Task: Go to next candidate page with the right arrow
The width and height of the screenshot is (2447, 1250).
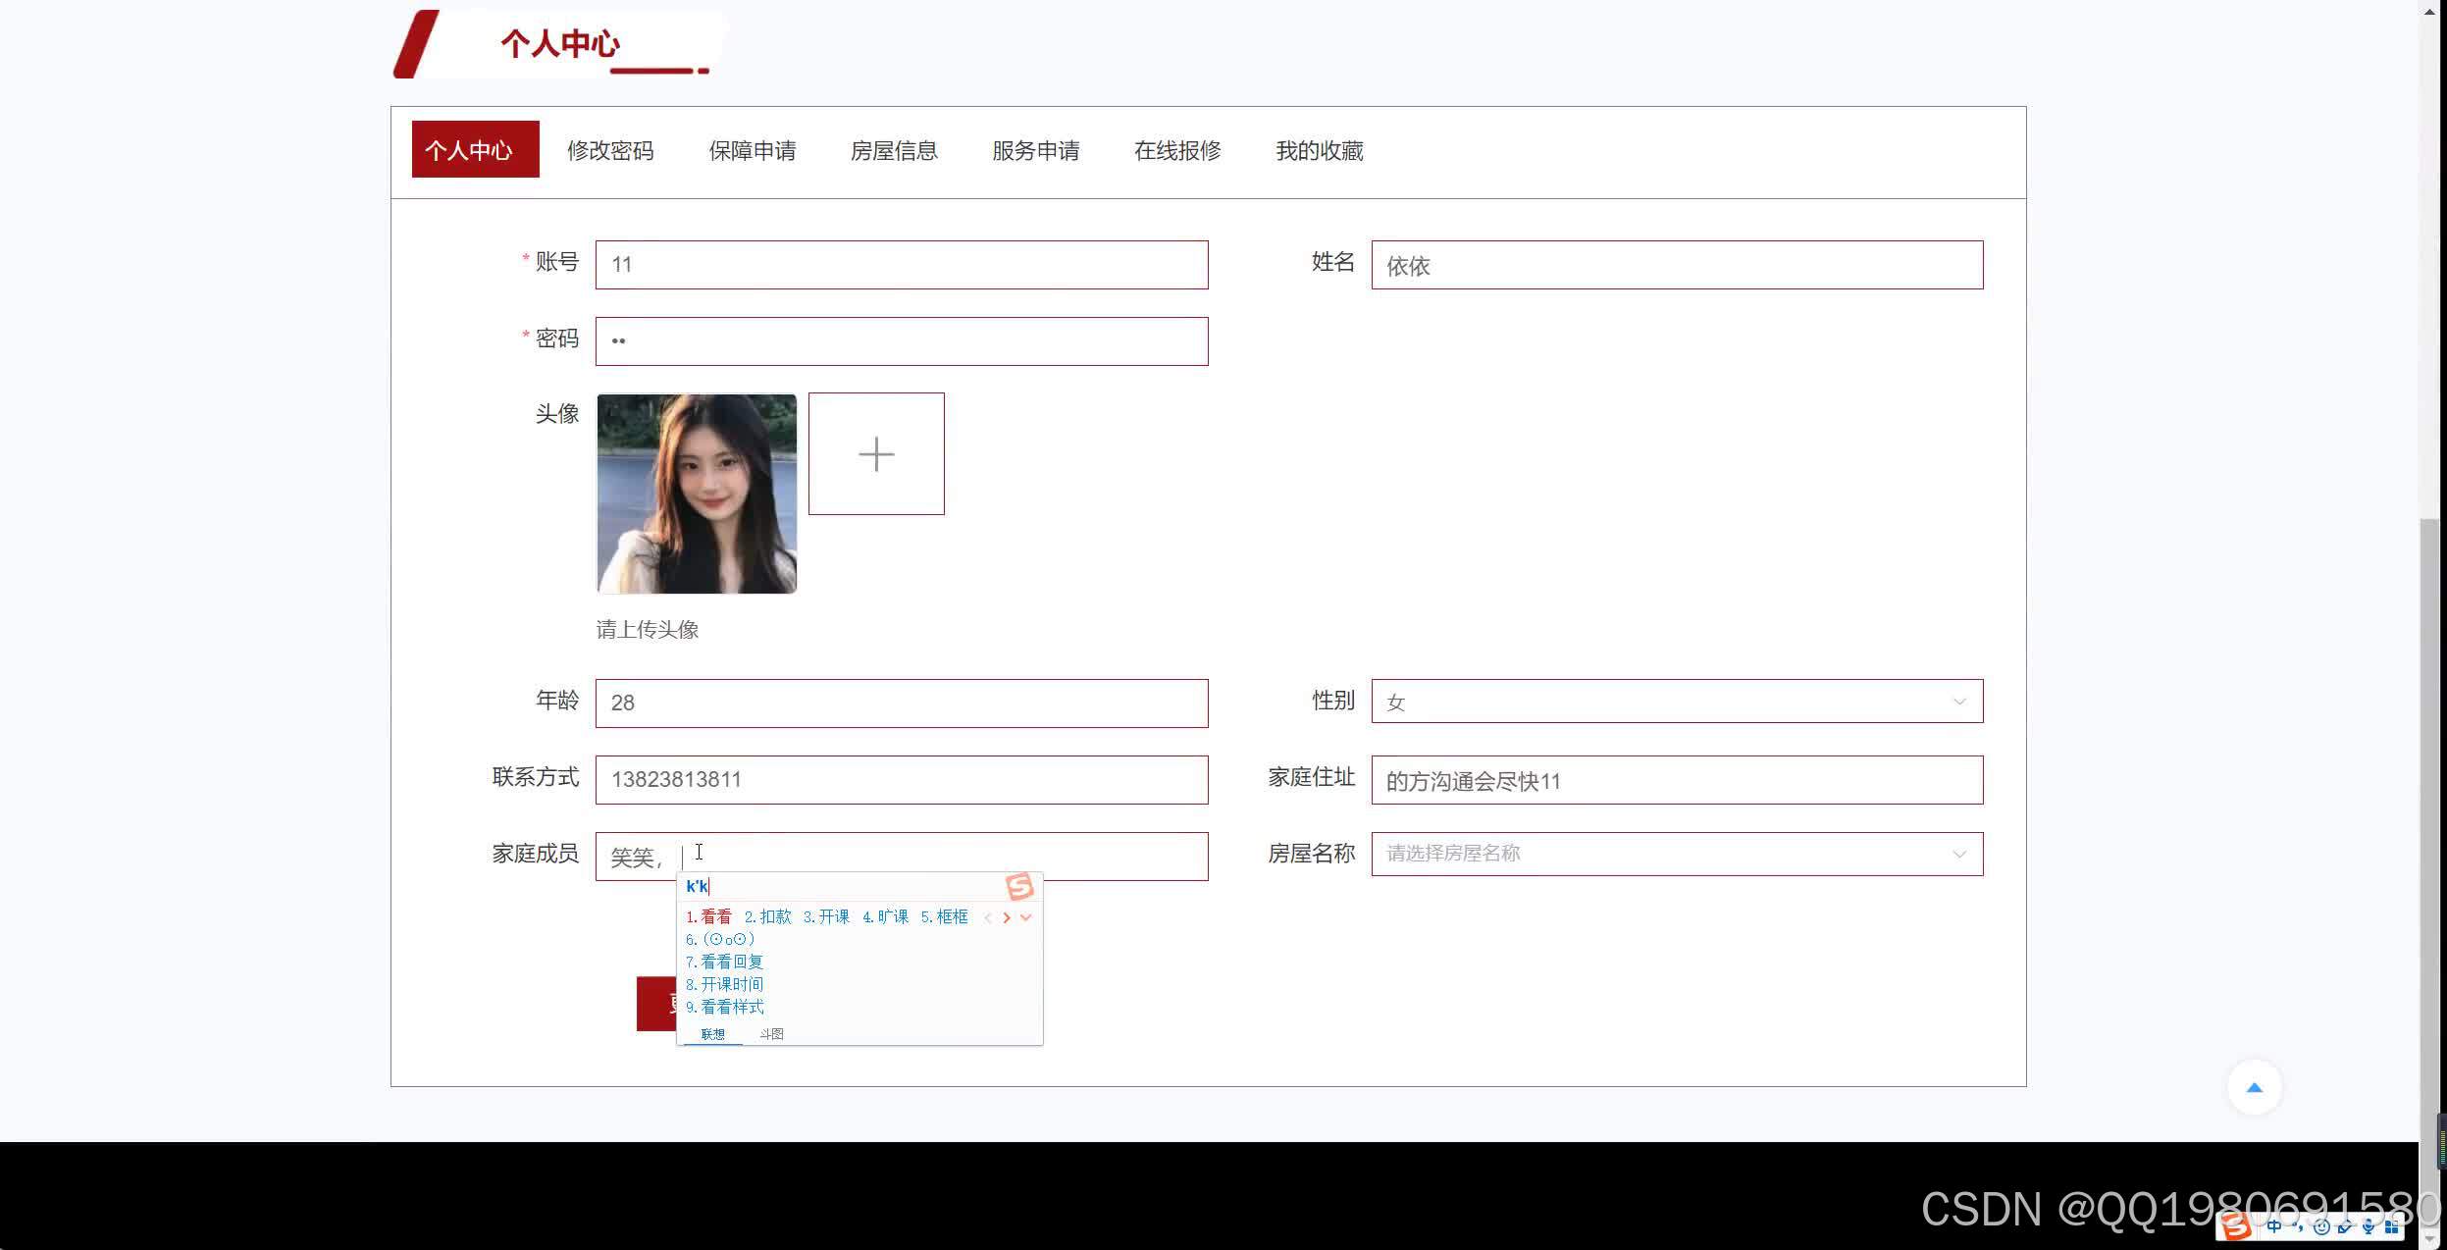Action: [1008, 916]
